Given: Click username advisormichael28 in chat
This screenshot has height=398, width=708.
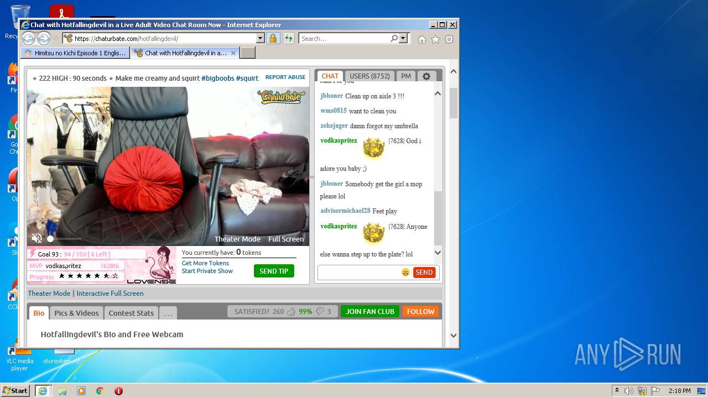Looking at the screenshot, I should click(345, 211).
